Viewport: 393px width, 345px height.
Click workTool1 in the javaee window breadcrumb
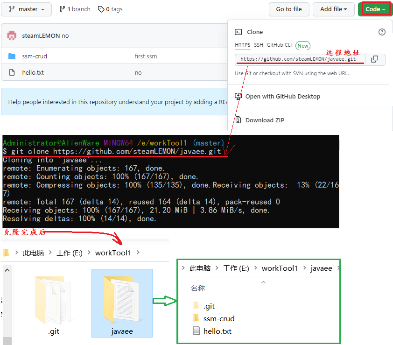pos(280,268)
